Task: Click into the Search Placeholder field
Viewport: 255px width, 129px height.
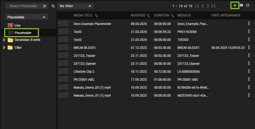Action: tap(23, 6)
